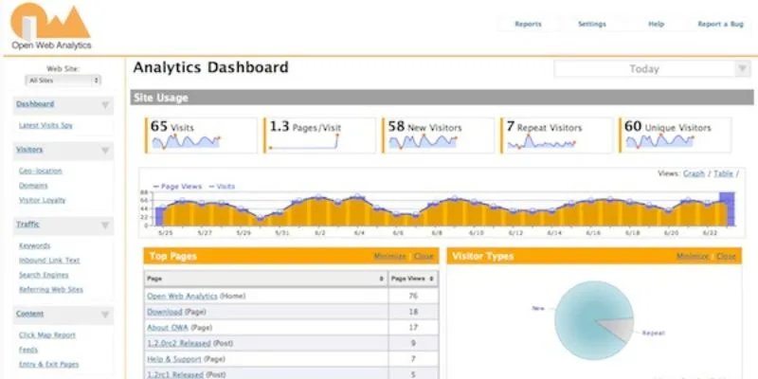Open the Referring Web Sites report

51,290
